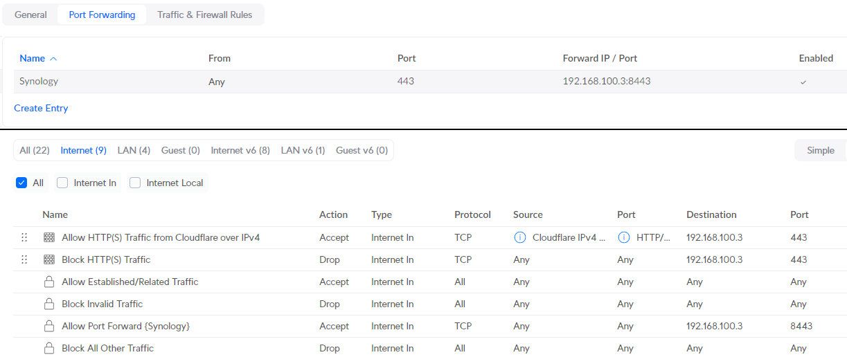Screen dimensions: 847x357
Task: Click lock icon on Allow Established/Related Traffic
Action: [49, 282]
